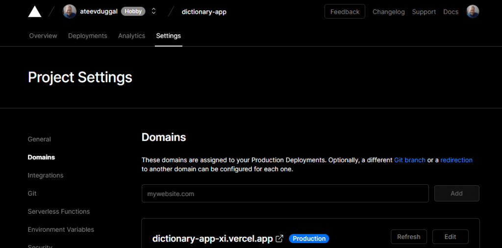Click the Domains section heading
Screen dimensions: 502x248
(164, 137)
